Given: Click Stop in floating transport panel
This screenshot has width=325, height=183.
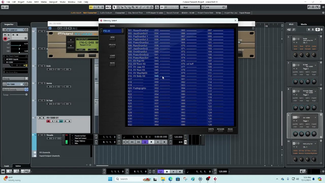Looking at the screenshot, I should coord(151,142).
